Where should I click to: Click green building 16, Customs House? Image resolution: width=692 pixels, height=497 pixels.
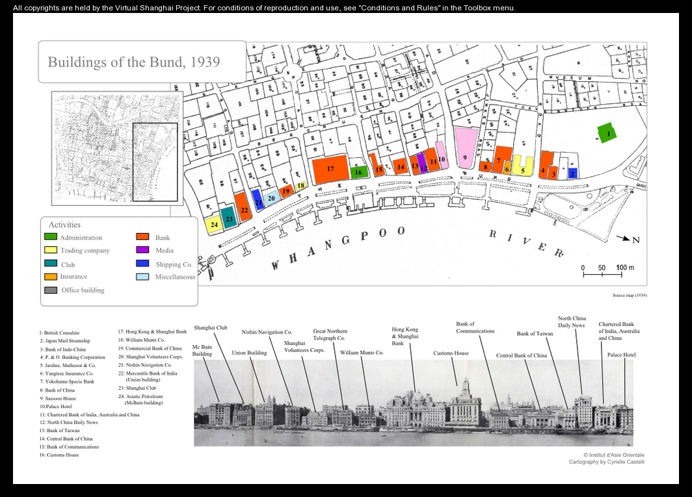click(x=359, y=172)
